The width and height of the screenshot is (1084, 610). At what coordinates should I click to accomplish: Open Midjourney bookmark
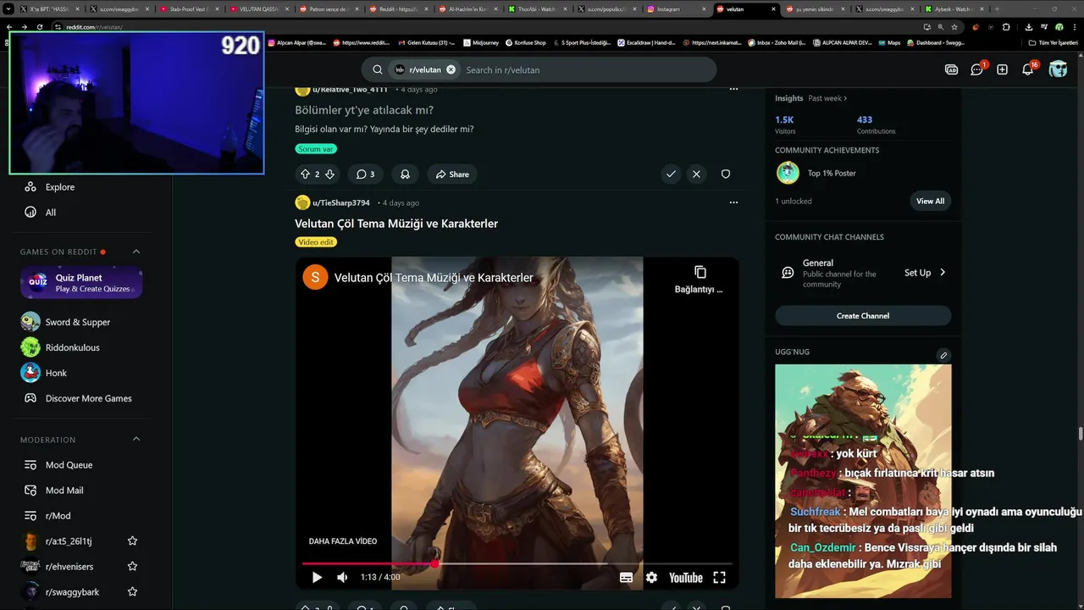click(482, 42)
